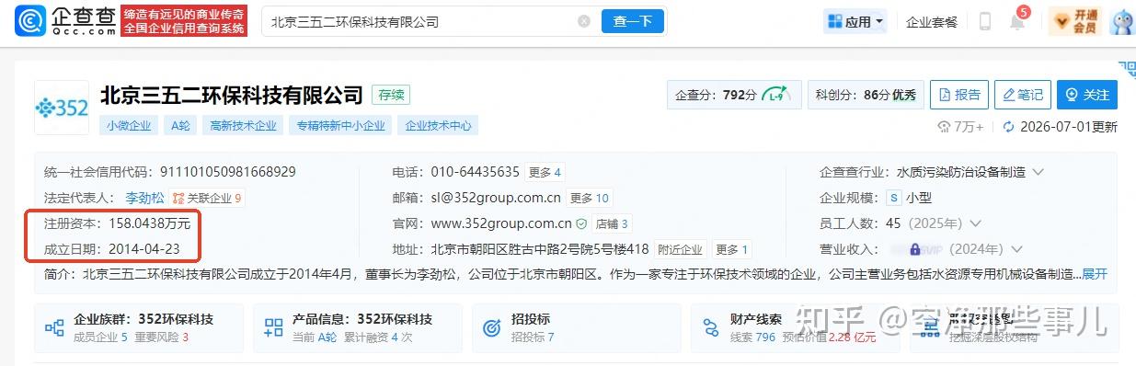Click the industry 水质污染防治设备制造
Viewport: 1136px width, 366px height.
(x=960, y=172)
